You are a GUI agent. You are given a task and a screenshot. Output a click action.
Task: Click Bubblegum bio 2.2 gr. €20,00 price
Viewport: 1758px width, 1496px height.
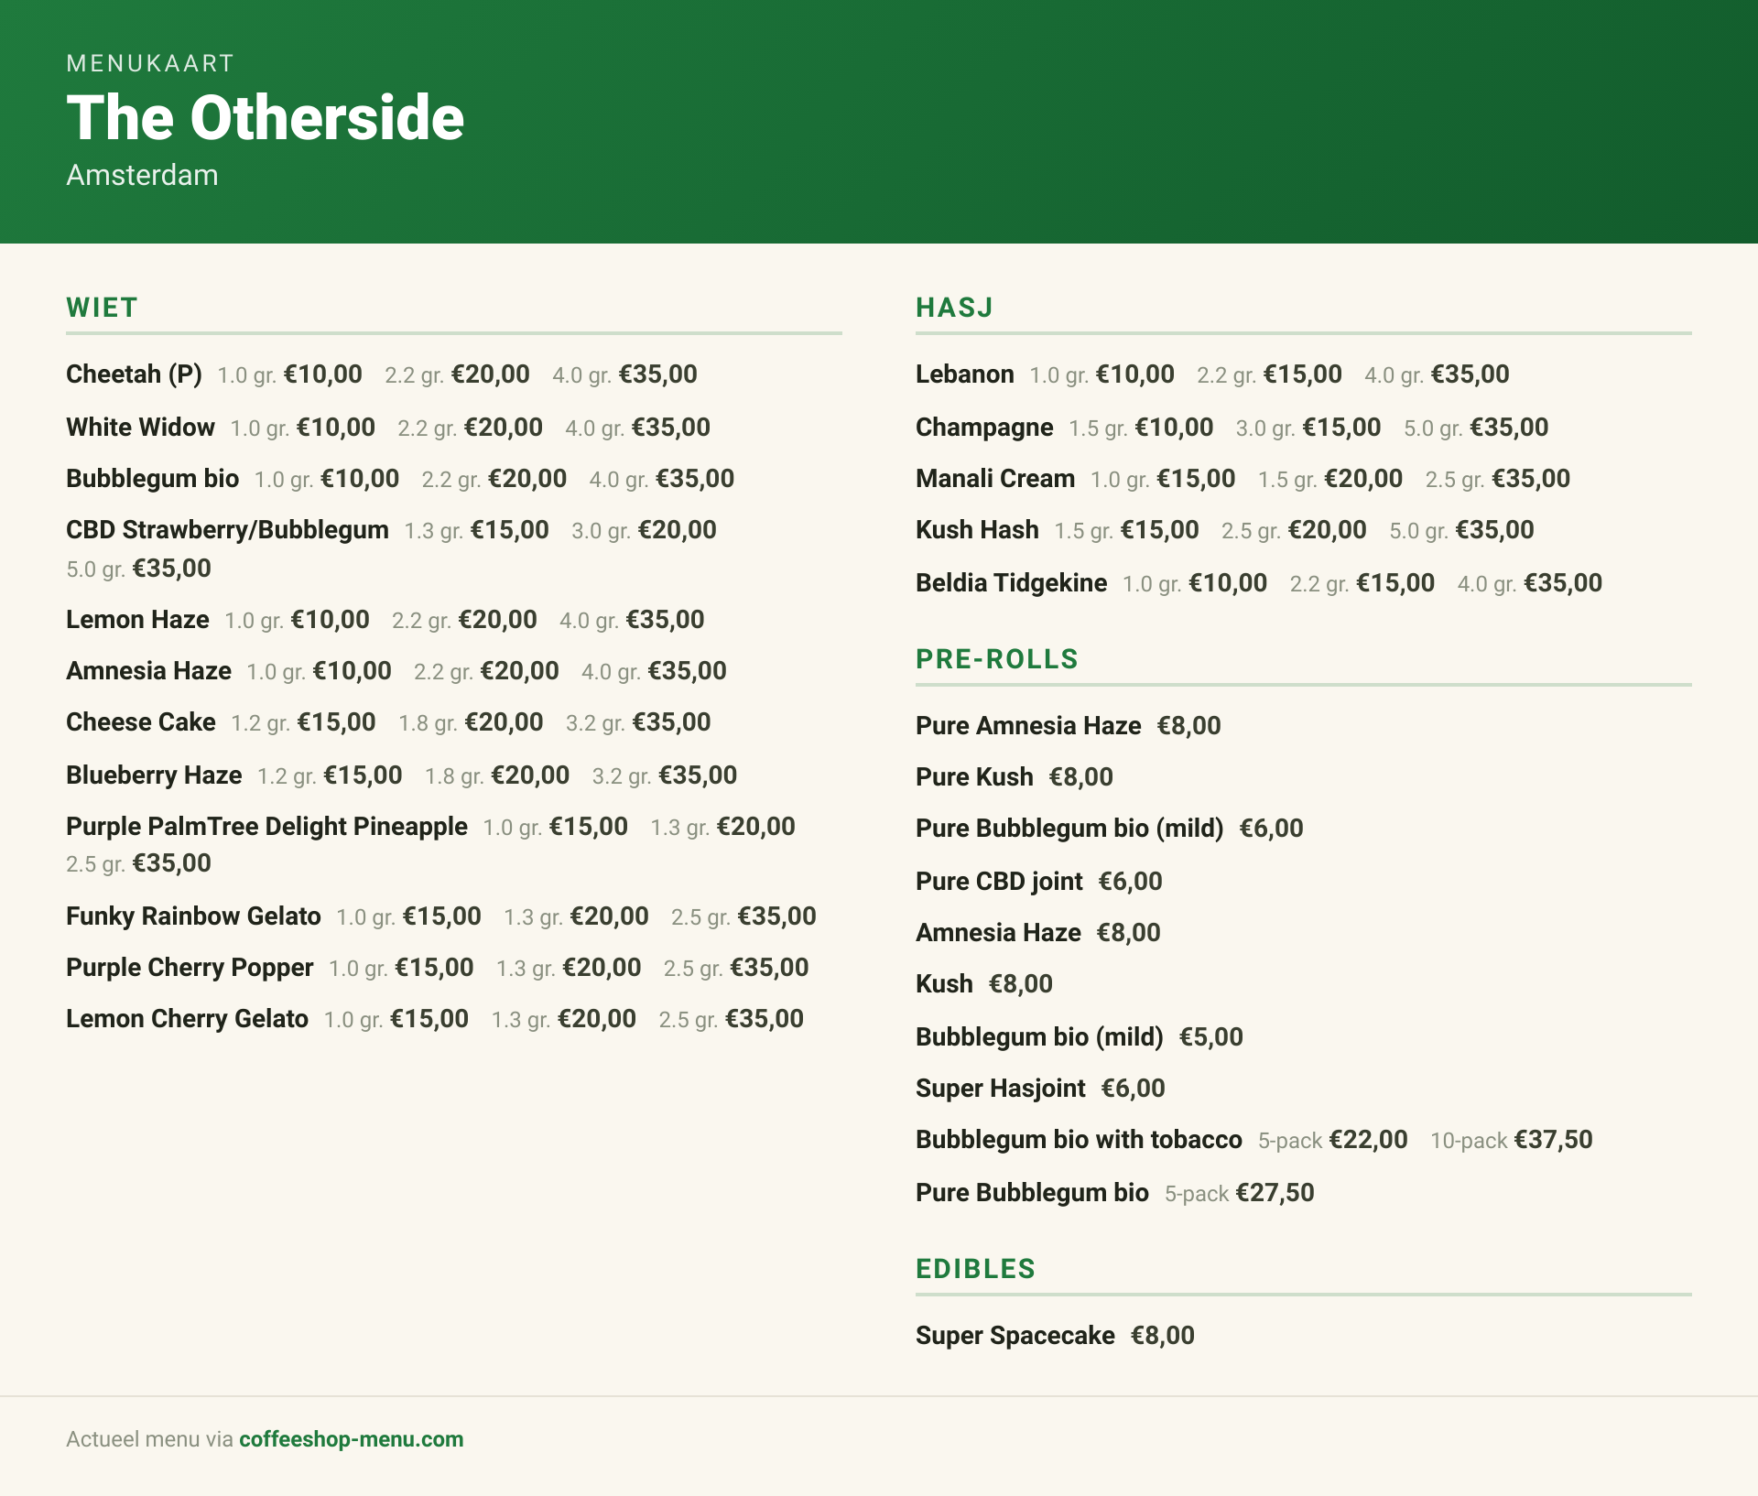tap(494, 479)
